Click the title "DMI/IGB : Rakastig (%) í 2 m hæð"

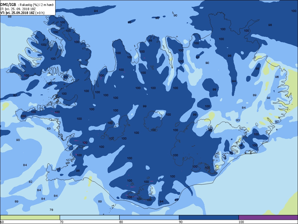27,5
